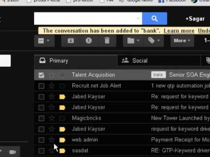The width and height of the screenshot is (210, 157).
Task: Open the +Sagar profile link
Action: tap(195, 19)
